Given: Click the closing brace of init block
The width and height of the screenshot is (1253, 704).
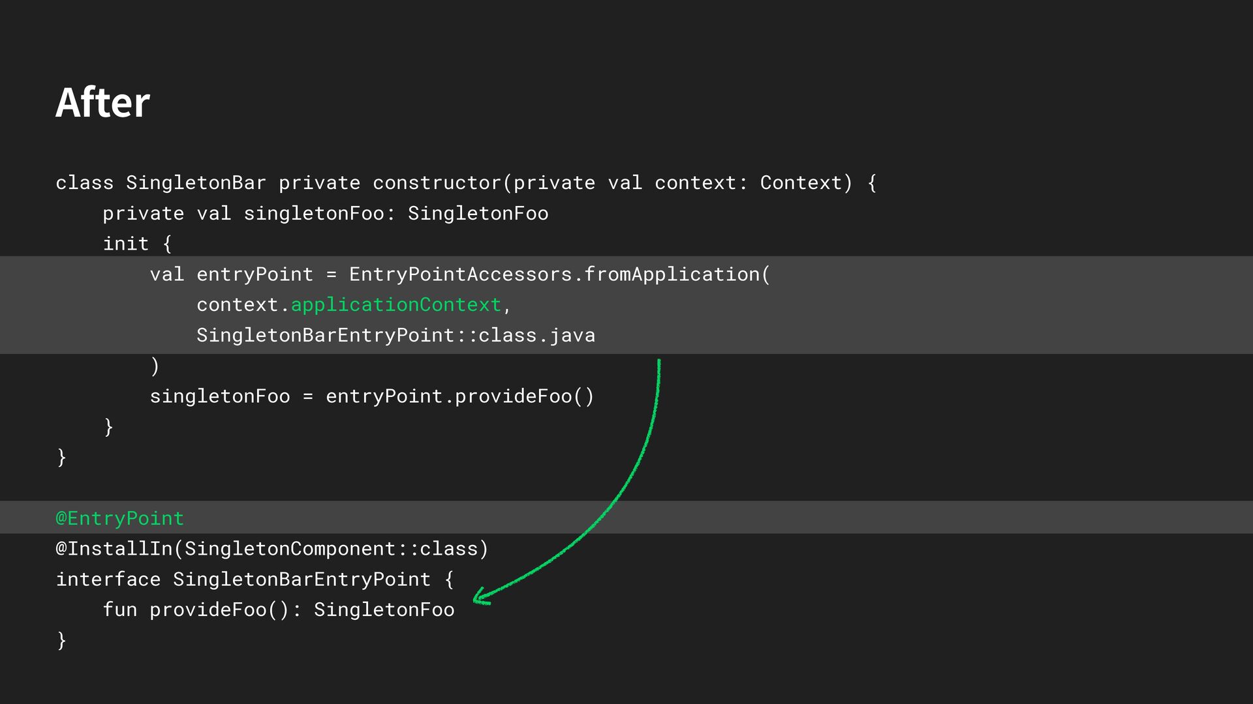Looking at the screenshot, I should (x=108, y=427).
